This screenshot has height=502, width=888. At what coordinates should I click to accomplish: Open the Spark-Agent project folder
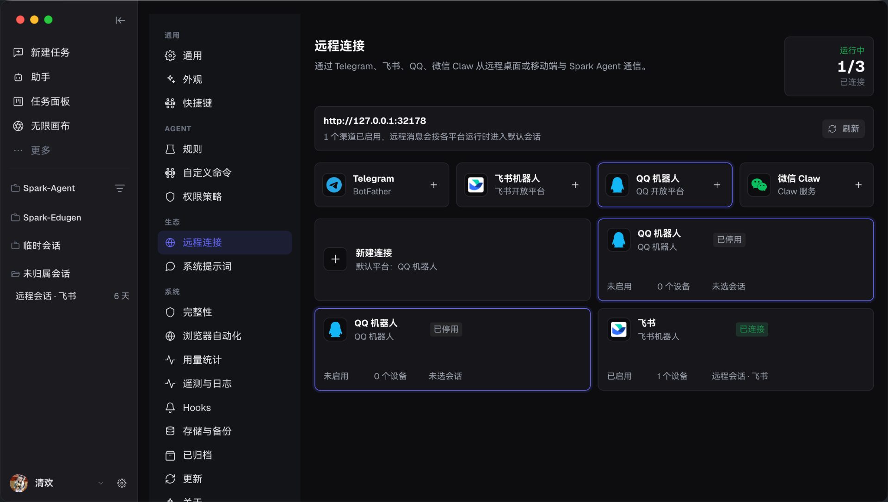(49, 188)
